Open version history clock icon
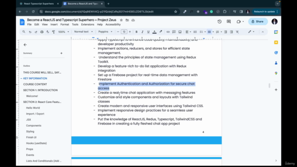This screenshot has width=297, height=167. point(220,22)
